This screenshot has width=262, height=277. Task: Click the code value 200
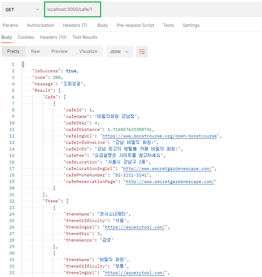tap(57, 77)
